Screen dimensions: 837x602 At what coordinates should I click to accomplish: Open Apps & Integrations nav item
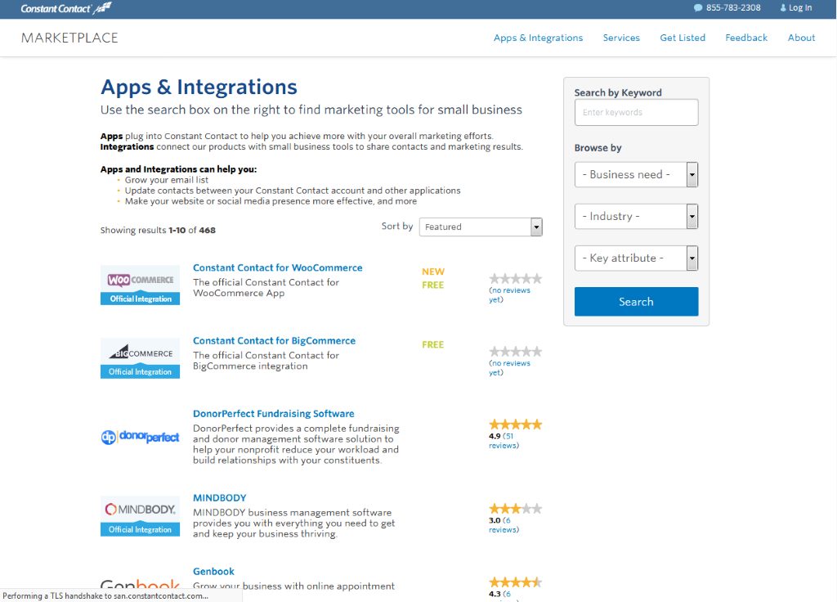[538, 38]
